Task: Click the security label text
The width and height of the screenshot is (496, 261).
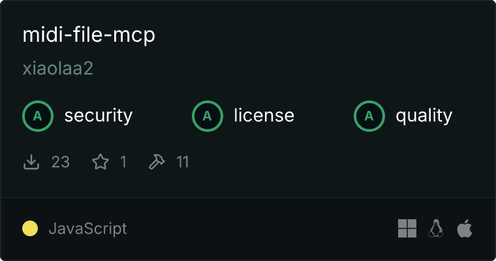Action: [99, 115]
